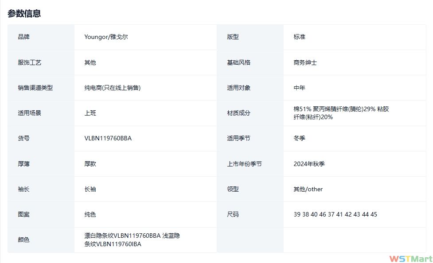This screenshot has height=263, width=433.
Task: Select the 材质成分 composition text
Action: point(341,113)
